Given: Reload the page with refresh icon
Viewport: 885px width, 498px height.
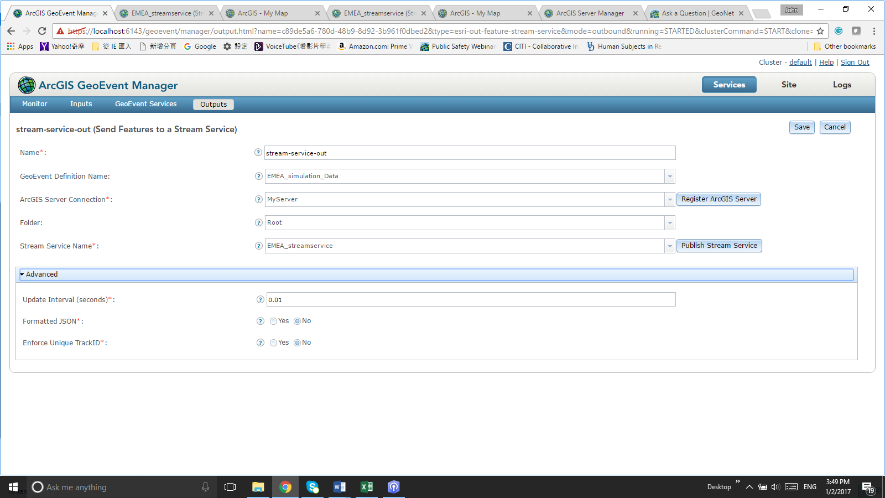Looking at the screenshot, I should [42, 31].
